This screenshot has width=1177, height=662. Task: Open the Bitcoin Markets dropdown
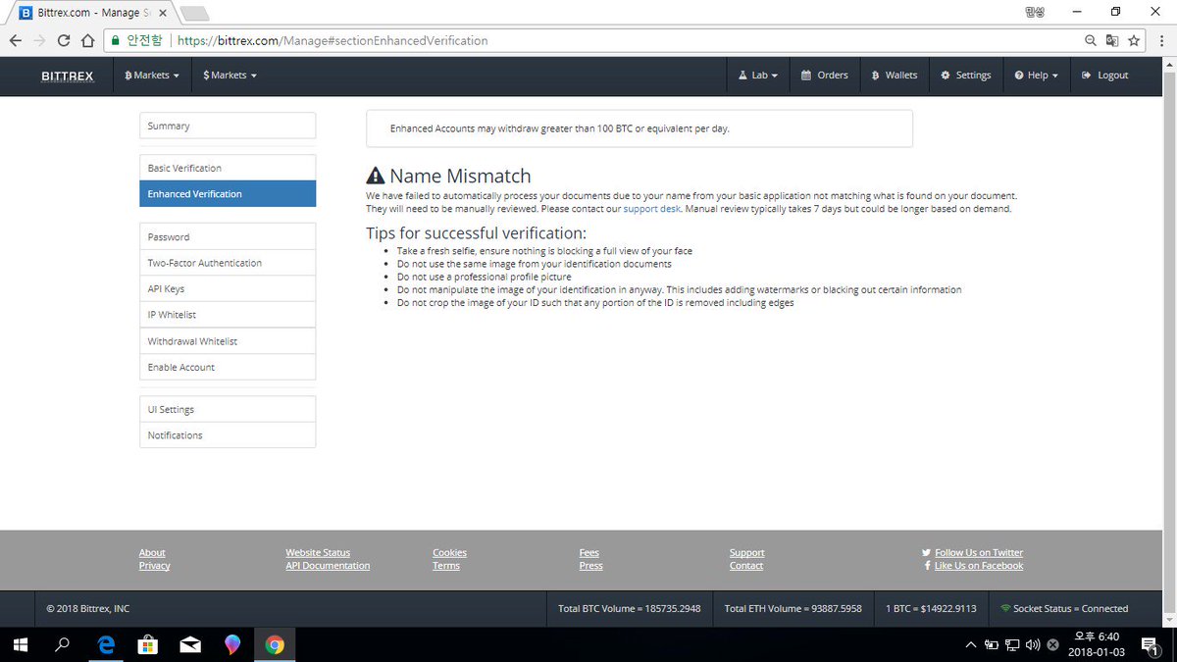pos(152,76)
